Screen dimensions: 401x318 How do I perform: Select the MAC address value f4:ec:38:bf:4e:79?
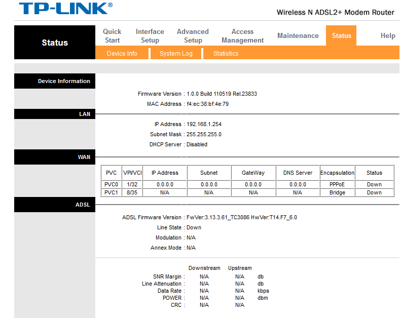[207, 104]
